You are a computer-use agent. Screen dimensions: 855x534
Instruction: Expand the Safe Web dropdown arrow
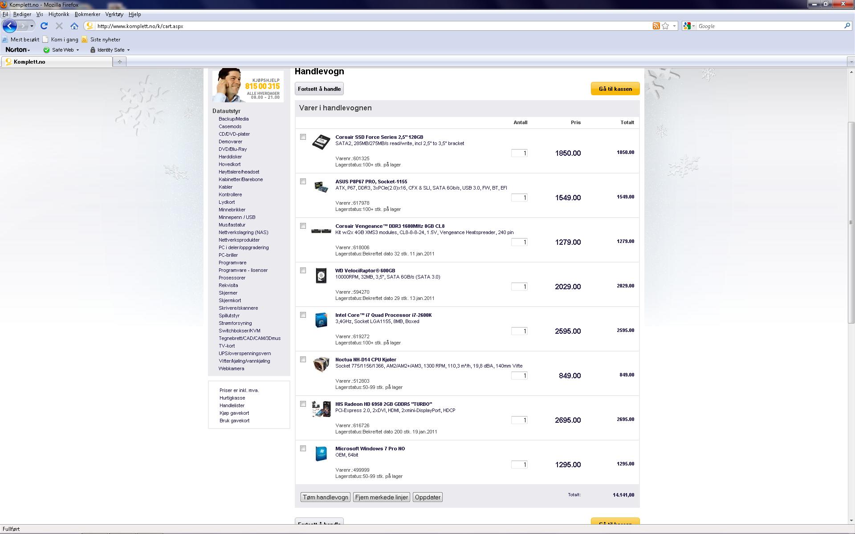coord(77,50)
